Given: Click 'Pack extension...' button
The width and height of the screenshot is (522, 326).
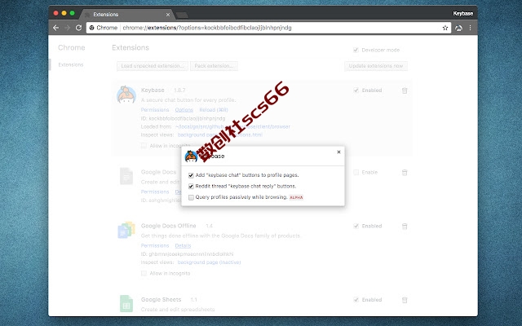Looking at the screenshot, I should (214, 66).
